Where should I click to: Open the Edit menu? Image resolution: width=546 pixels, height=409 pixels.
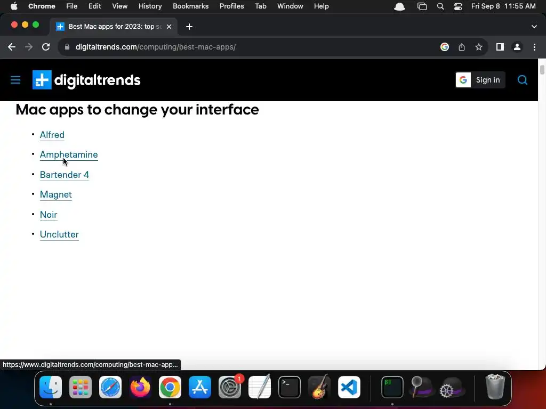pyautogui.click(x=95, y=6)
